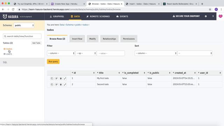Open a new browser tab
Screen dimensions: 224x126
(x=202, y=4)
